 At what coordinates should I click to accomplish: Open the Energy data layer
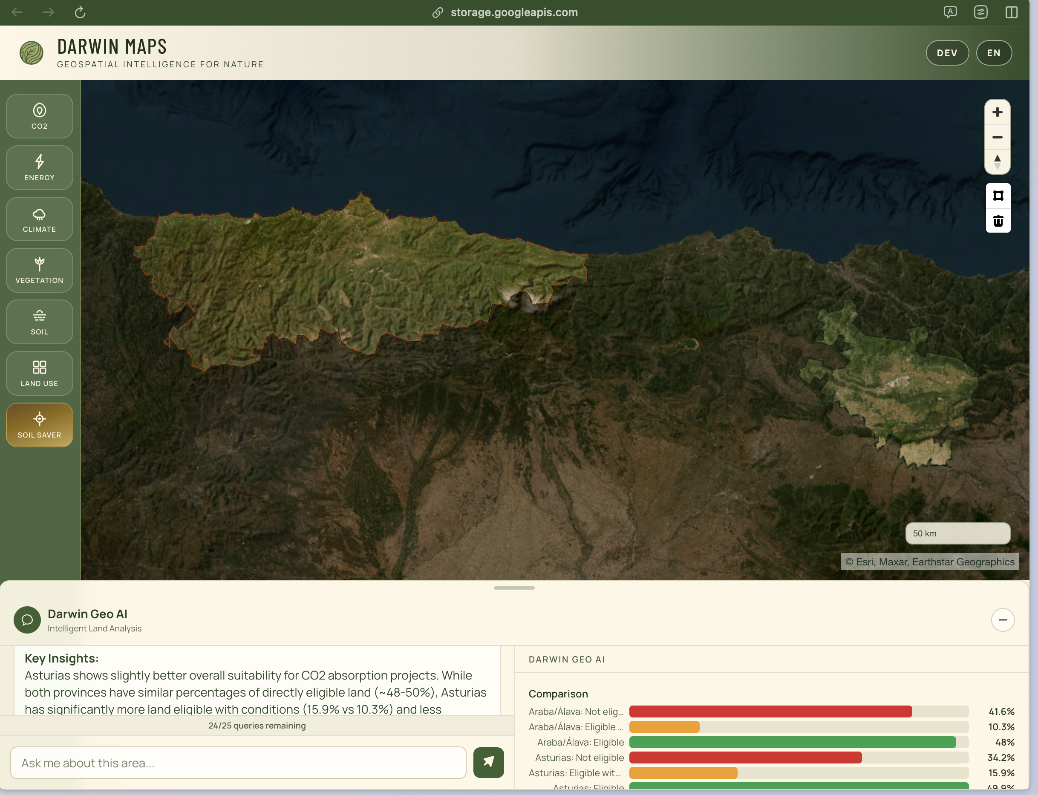click(x=39, y=167)
